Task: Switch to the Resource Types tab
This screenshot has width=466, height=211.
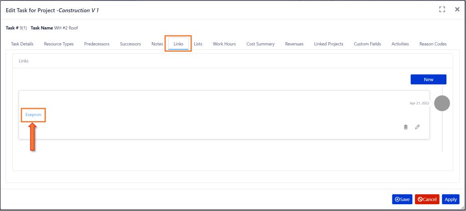Action: point(59,44)
